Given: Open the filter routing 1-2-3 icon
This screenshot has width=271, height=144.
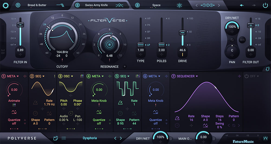Looking at the screenshot, I should 207,5.
